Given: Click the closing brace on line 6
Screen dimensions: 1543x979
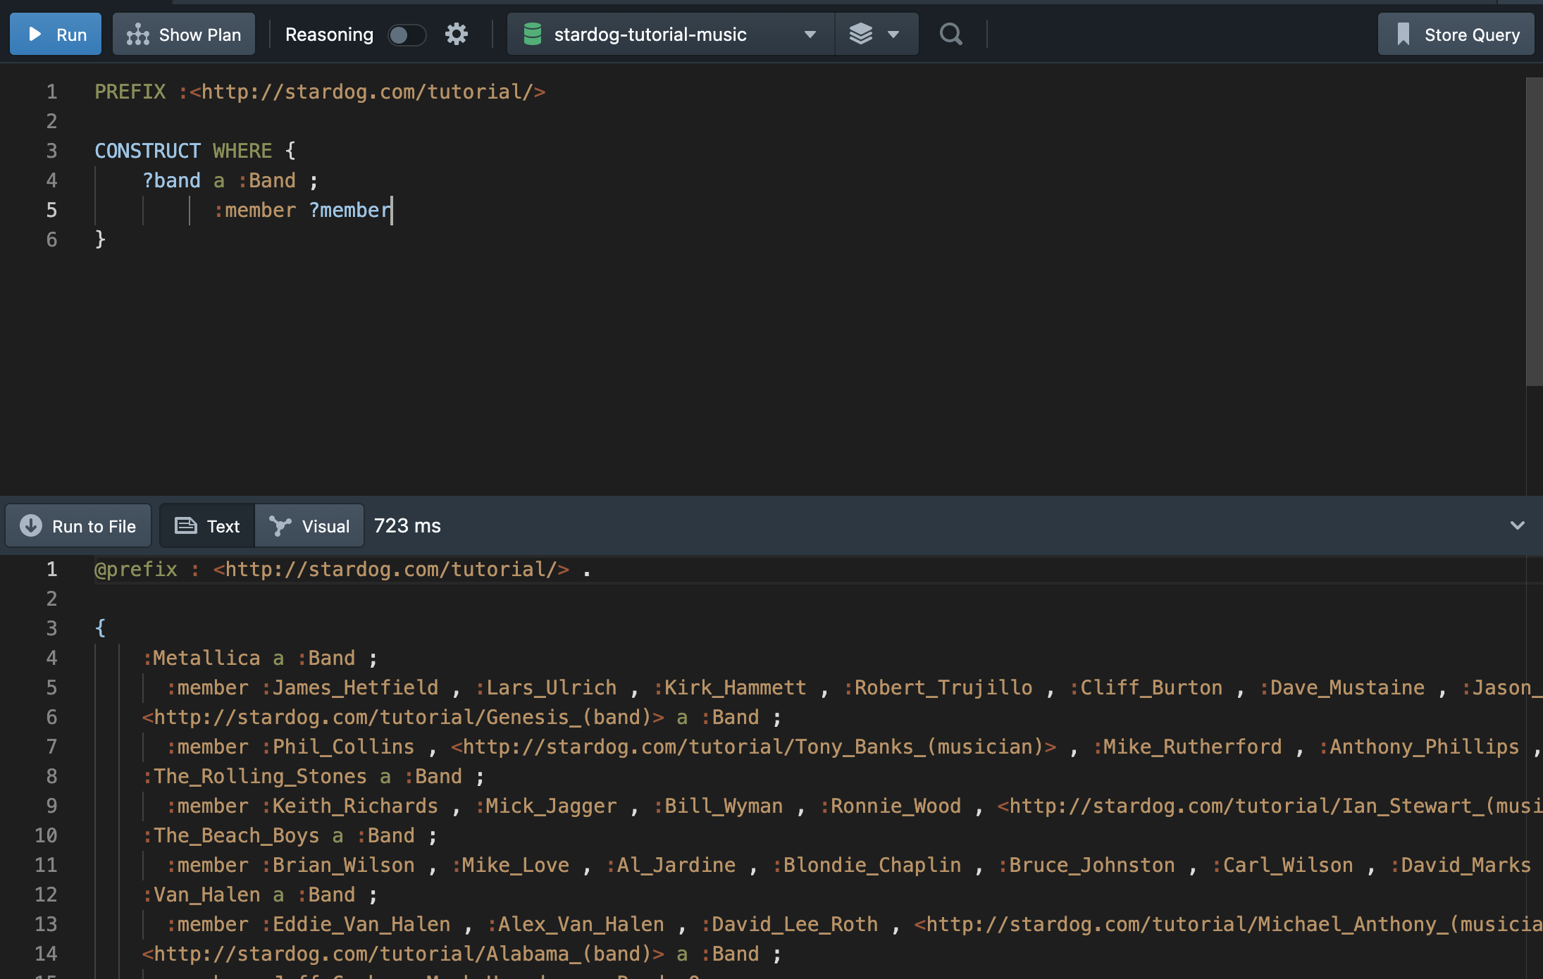Looking at the screenshot, I should tap(100, 239).
